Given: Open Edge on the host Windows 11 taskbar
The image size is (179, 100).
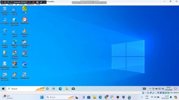Looking at the screenshot, I should [100, 97].
